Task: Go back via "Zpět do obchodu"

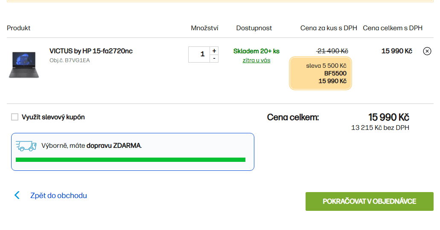Action: coord(58,195)
